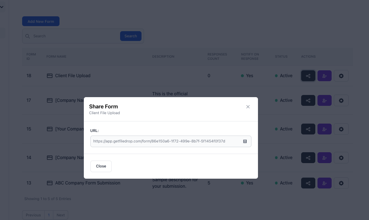
Task: Open settings for Client File Upload form
Action: point(341,76)
